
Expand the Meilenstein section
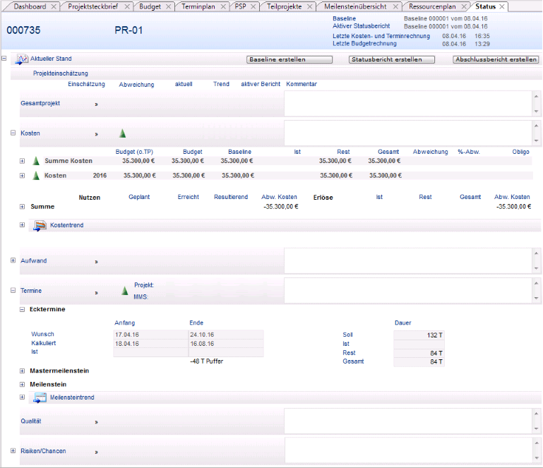(x=22, y=385)
